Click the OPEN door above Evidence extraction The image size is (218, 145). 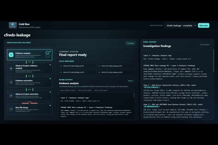(x=29, y=76)
